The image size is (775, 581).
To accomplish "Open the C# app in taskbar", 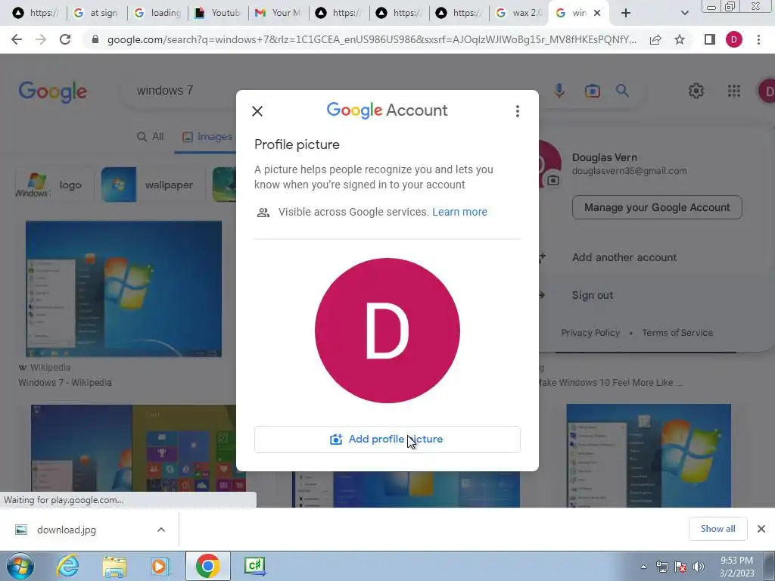I will [x=255, y=566].
